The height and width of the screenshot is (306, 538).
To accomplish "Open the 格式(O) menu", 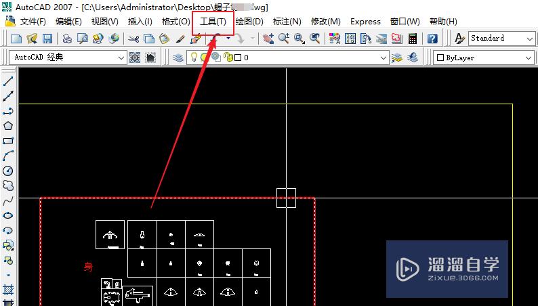I will tap(176, 22).
